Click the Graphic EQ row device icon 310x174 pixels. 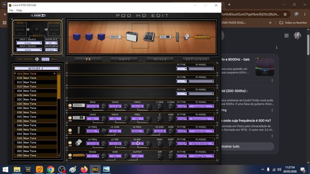(x=79, y=105)
